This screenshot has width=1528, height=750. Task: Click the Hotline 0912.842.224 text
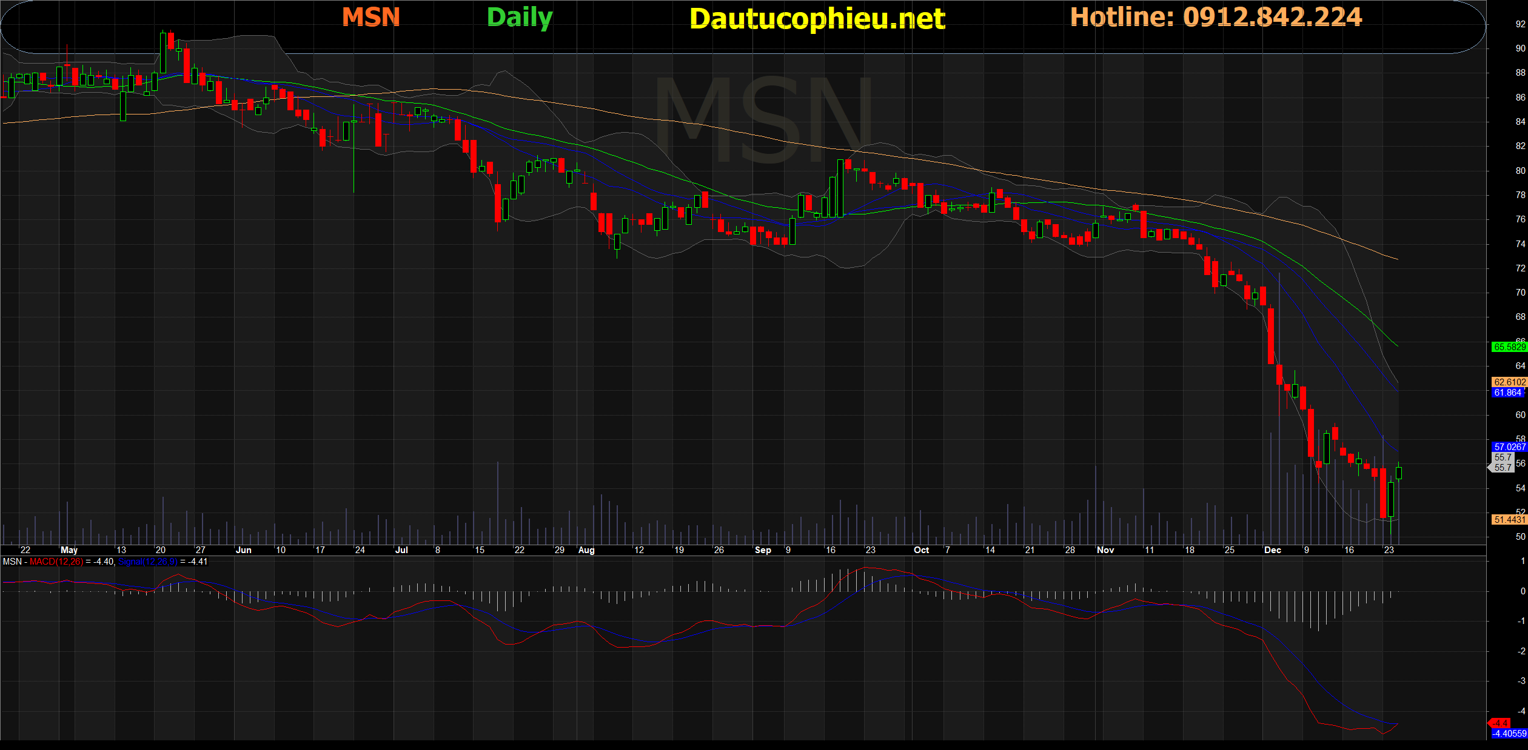(x=1216, y=17)
